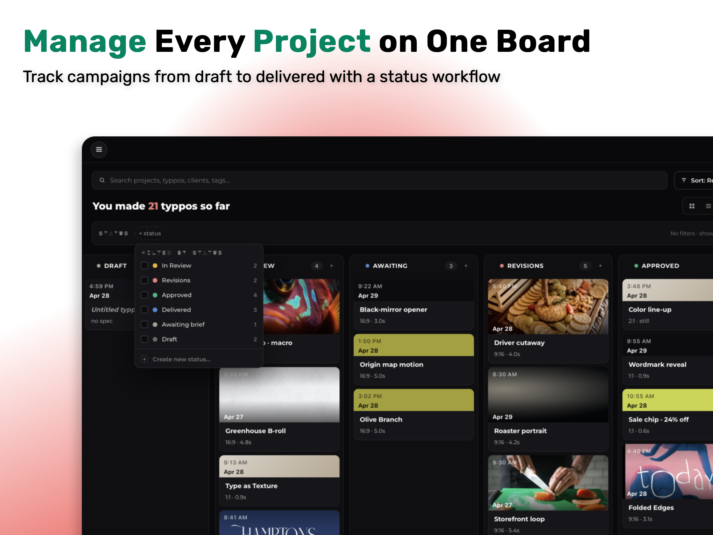This screenshot has height=535, width=713.
Task: Open the Roaster portrait thumbnail
Action: click(x=548, y=395)
